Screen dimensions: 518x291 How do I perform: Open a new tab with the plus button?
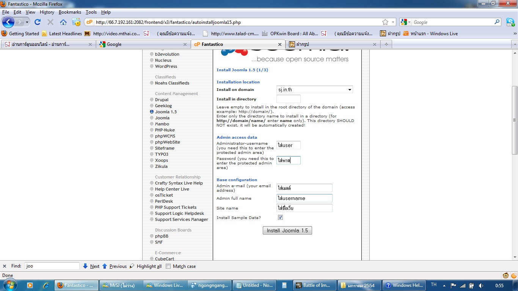386,44
